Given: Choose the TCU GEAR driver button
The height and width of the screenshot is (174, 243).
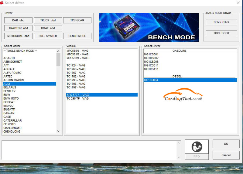Looking at the screenshot, I should tap(77, 20).
